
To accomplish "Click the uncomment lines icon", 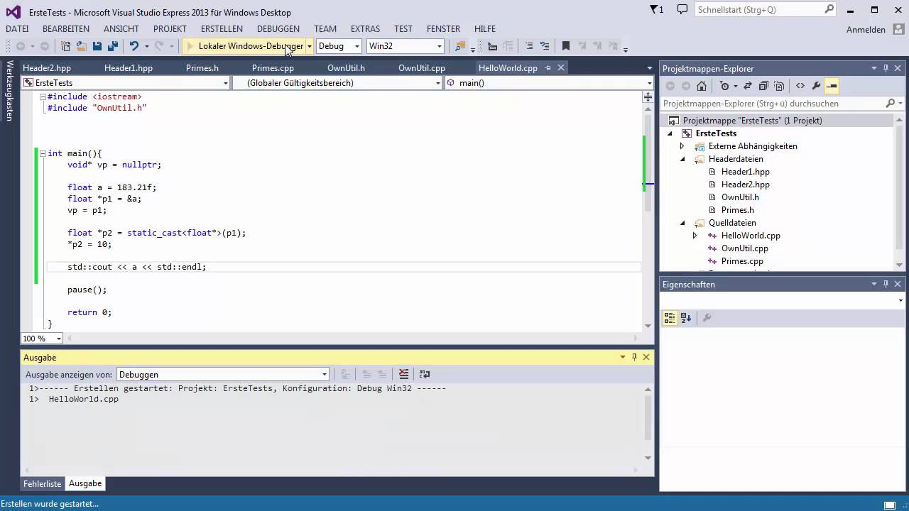I will point(545,46).
